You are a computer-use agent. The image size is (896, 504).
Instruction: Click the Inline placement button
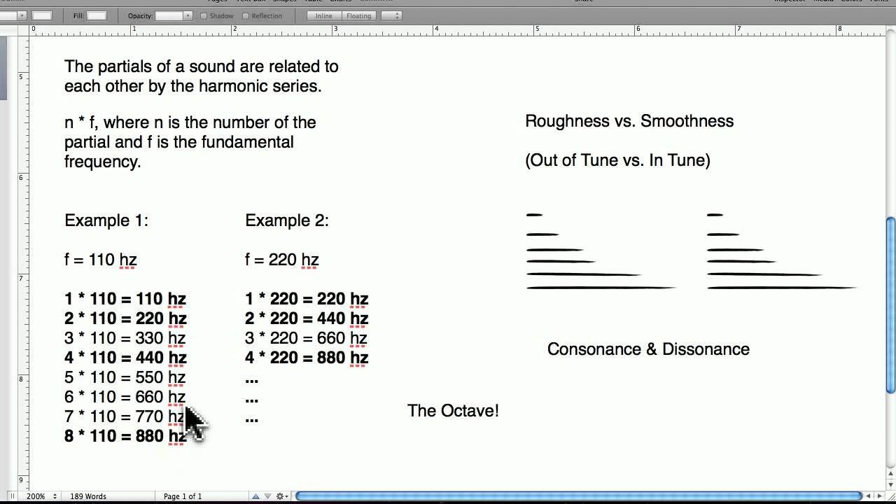[x=324, y=15]
